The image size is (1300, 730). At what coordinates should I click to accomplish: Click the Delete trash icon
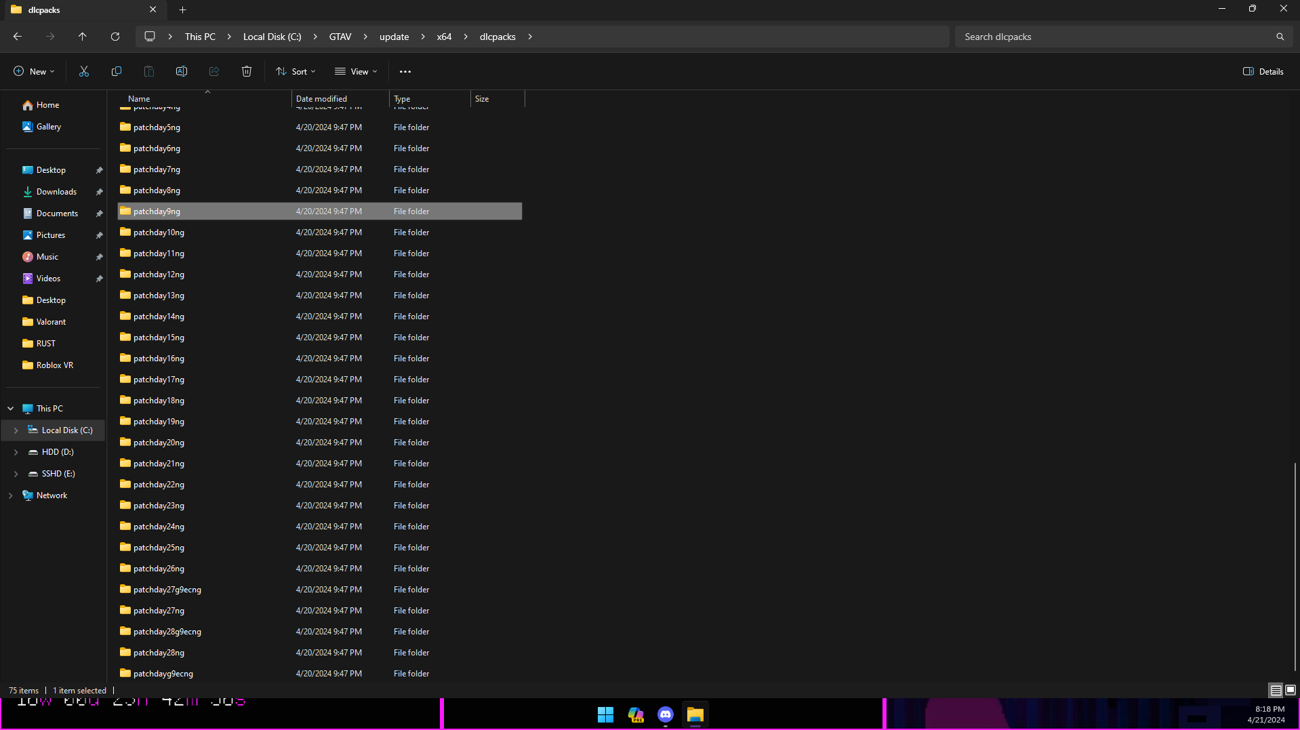pyautogui.click(x=247, y=71)
